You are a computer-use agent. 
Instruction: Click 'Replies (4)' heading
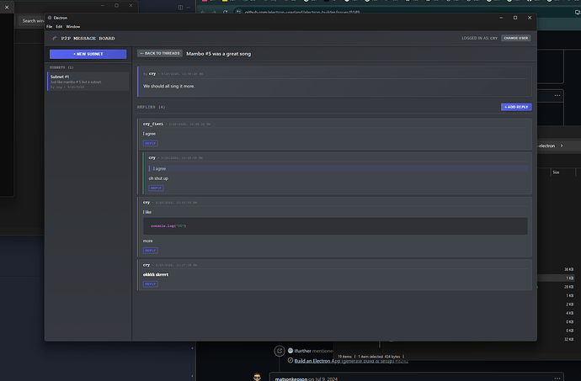point(152,107)
